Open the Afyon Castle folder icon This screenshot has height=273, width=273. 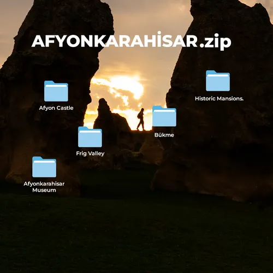click(56, 91)
